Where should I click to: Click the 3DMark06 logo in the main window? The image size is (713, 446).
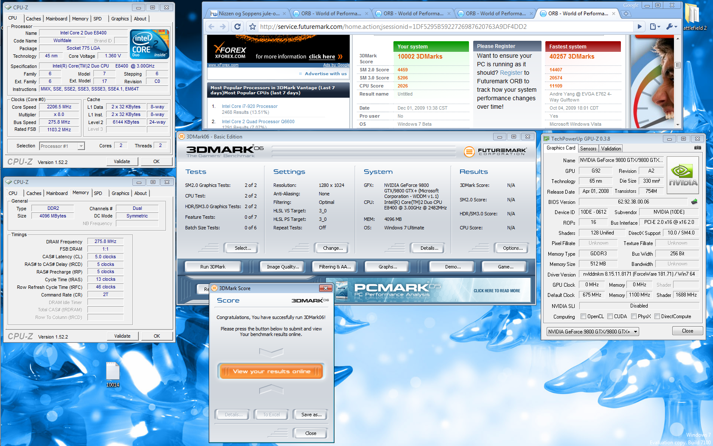point(225,150)
